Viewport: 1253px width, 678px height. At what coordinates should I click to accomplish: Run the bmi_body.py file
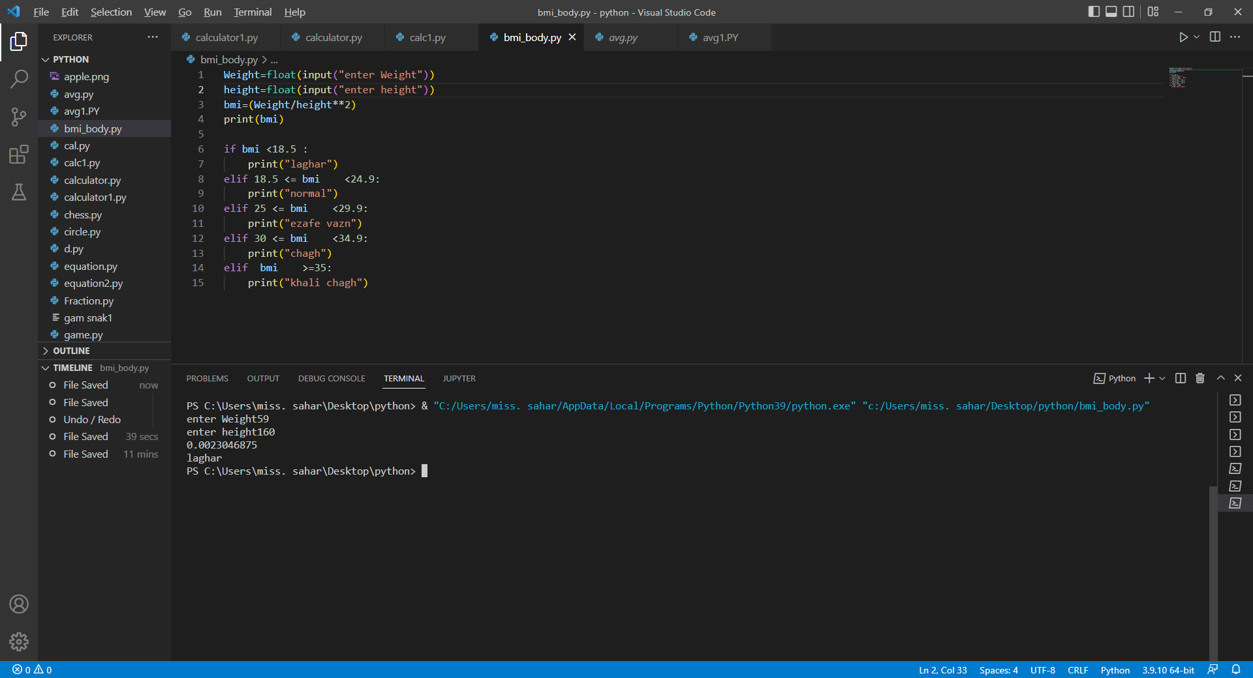pyautogui.click(x=1183, y=37)
